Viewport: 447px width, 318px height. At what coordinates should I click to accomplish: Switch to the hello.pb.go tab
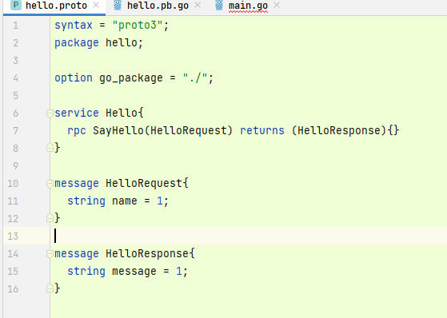[158, 6]
